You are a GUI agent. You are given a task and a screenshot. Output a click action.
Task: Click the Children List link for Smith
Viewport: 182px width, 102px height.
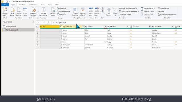pyautogui.click(x=131, y=30)
